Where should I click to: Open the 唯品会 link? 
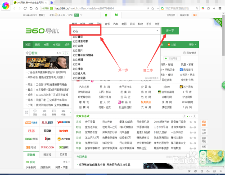tap(125, 102)
